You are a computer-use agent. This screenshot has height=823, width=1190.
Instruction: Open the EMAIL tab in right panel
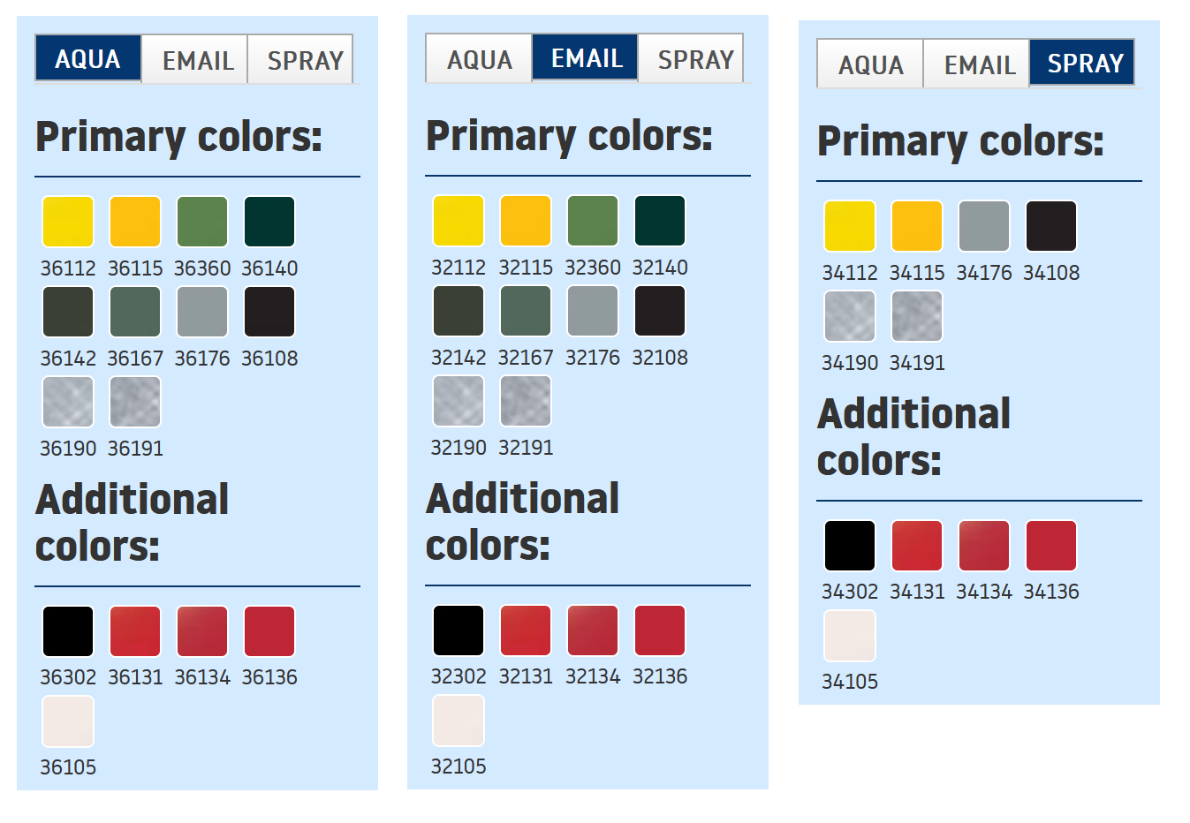[979, 64]
